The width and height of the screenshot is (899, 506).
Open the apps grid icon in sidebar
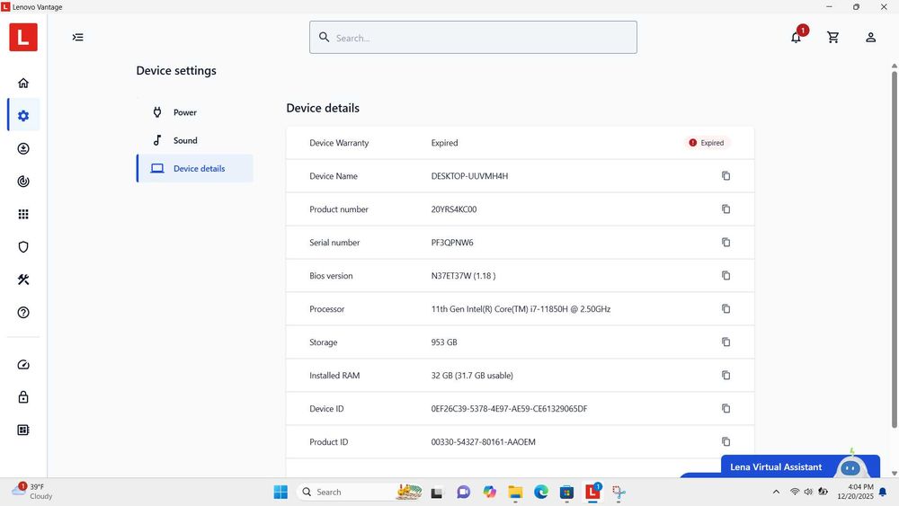[x=23, y=214]
